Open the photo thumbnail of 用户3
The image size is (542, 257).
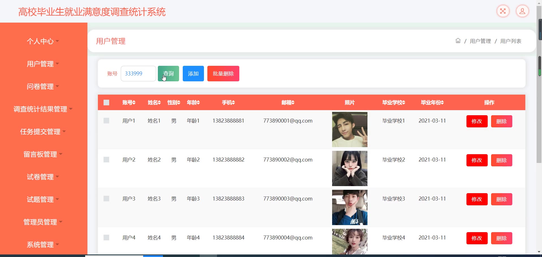pos(350,207)
